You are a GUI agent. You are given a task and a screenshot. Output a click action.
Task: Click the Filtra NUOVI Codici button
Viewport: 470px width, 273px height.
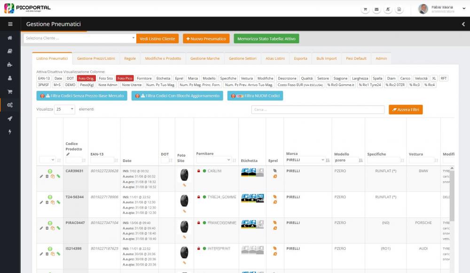[255, 96]
